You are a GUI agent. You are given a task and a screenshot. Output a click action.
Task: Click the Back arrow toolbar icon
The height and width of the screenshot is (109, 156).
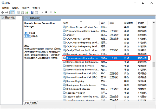coord(3,12)
